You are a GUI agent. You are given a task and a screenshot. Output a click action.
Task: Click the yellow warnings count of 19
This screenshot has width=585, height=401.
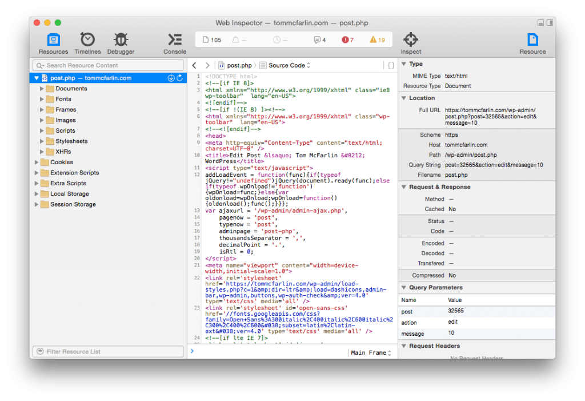point(377,40)
